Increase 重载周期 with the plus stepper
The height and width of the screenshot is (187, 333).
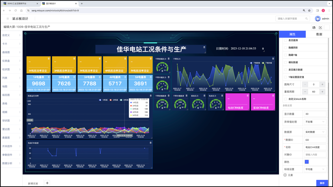(x=322, y=92)
